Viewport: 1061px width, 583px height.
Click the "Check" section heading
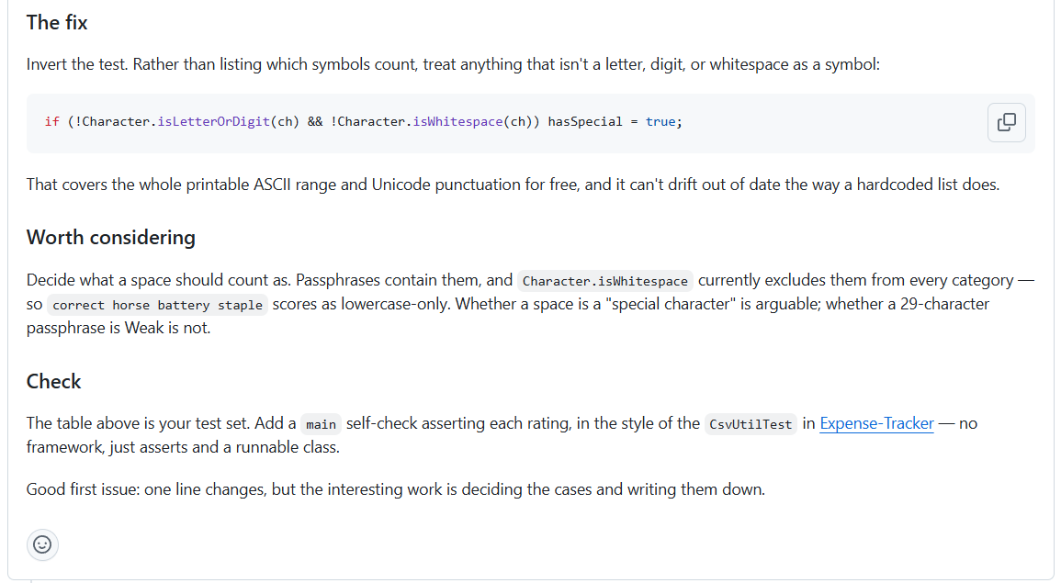[x=53, y=381]
